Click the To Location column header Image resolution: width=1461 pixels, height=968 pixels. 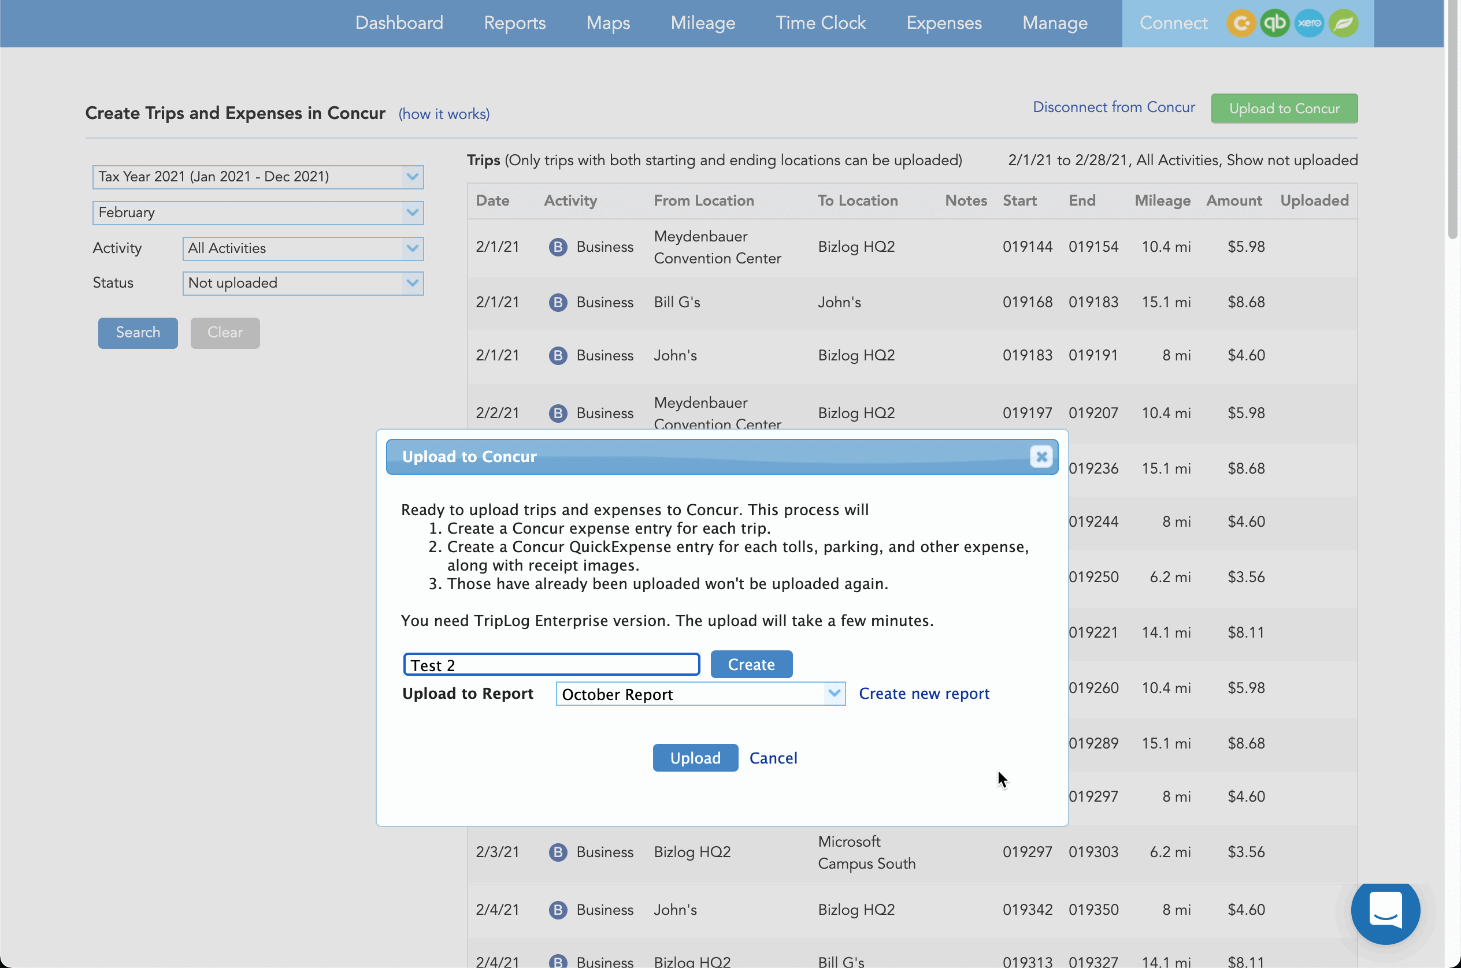[858, 200]
